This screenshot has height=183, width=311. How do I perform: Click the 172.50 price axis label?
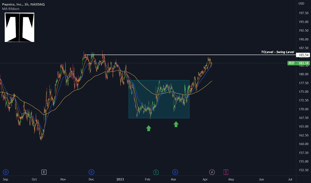[304, 100]
